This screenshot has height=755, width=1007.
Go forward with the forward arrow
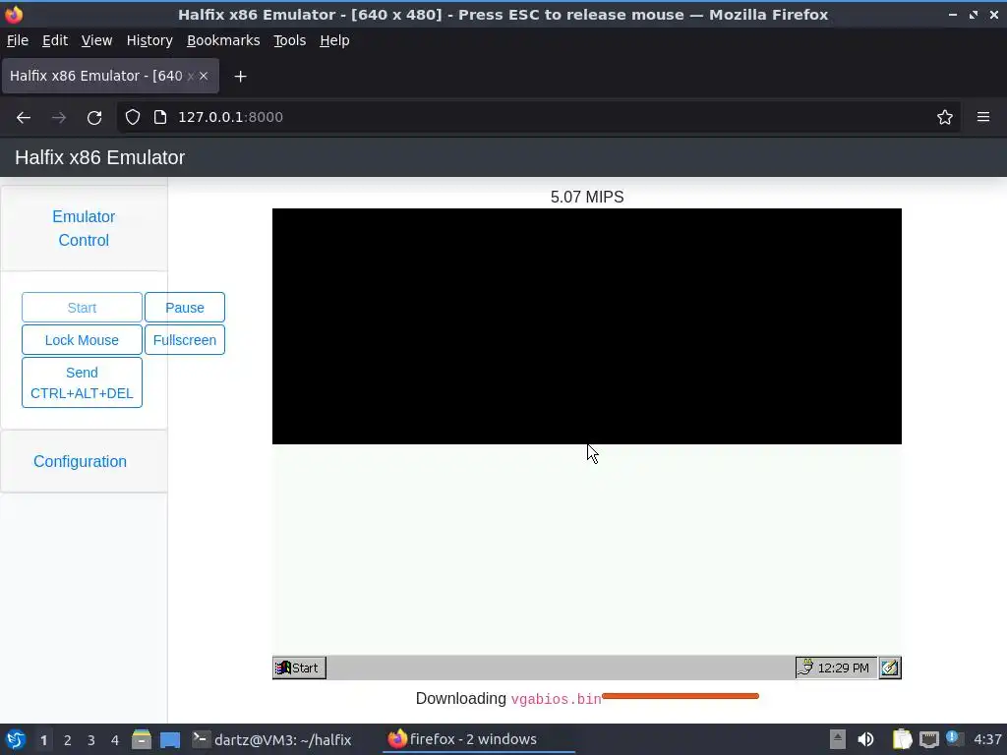pos(59,118)
